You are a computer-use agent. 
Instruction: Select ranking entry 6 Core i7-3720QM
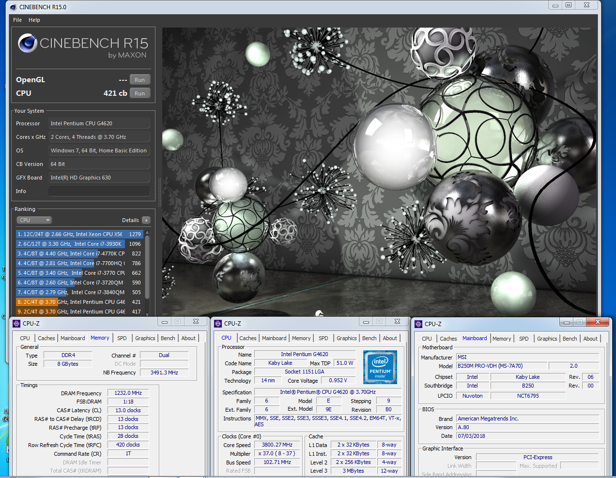(79, 283)
